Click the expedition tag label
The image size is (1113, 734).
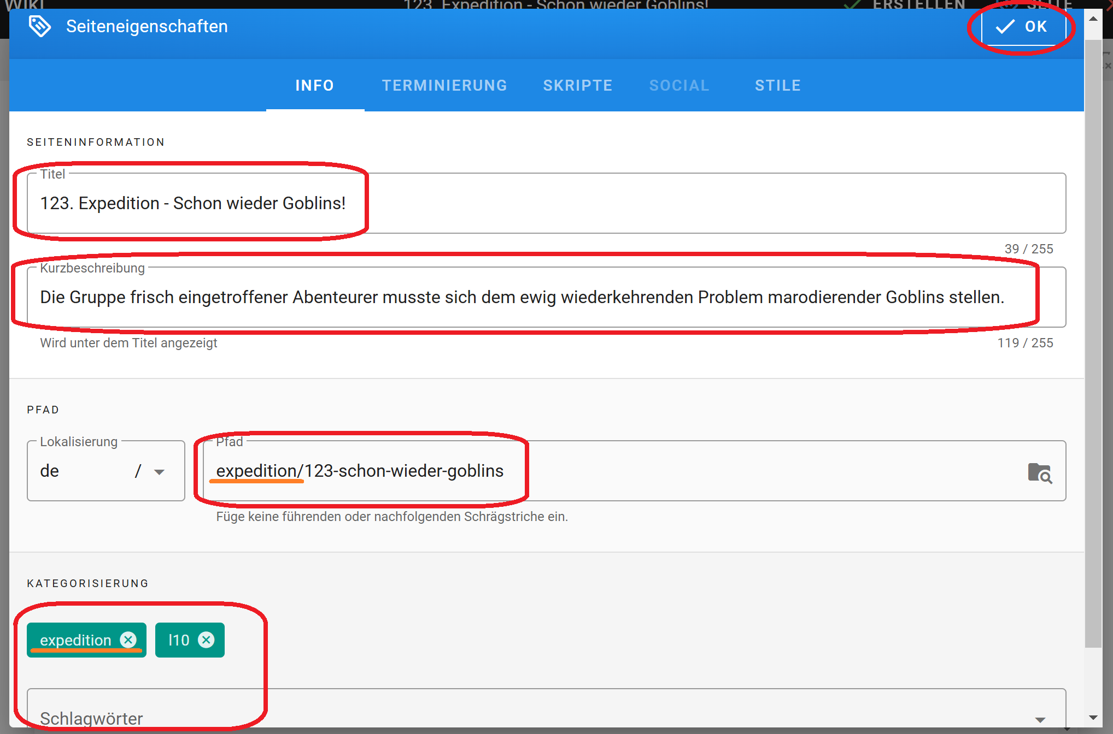75,640
